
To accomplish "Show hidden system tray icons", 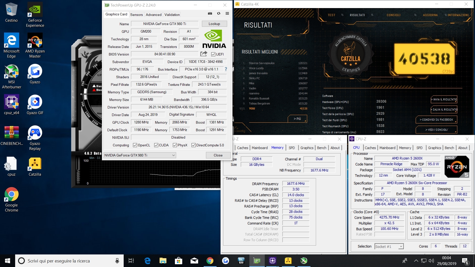I will 416,261.
